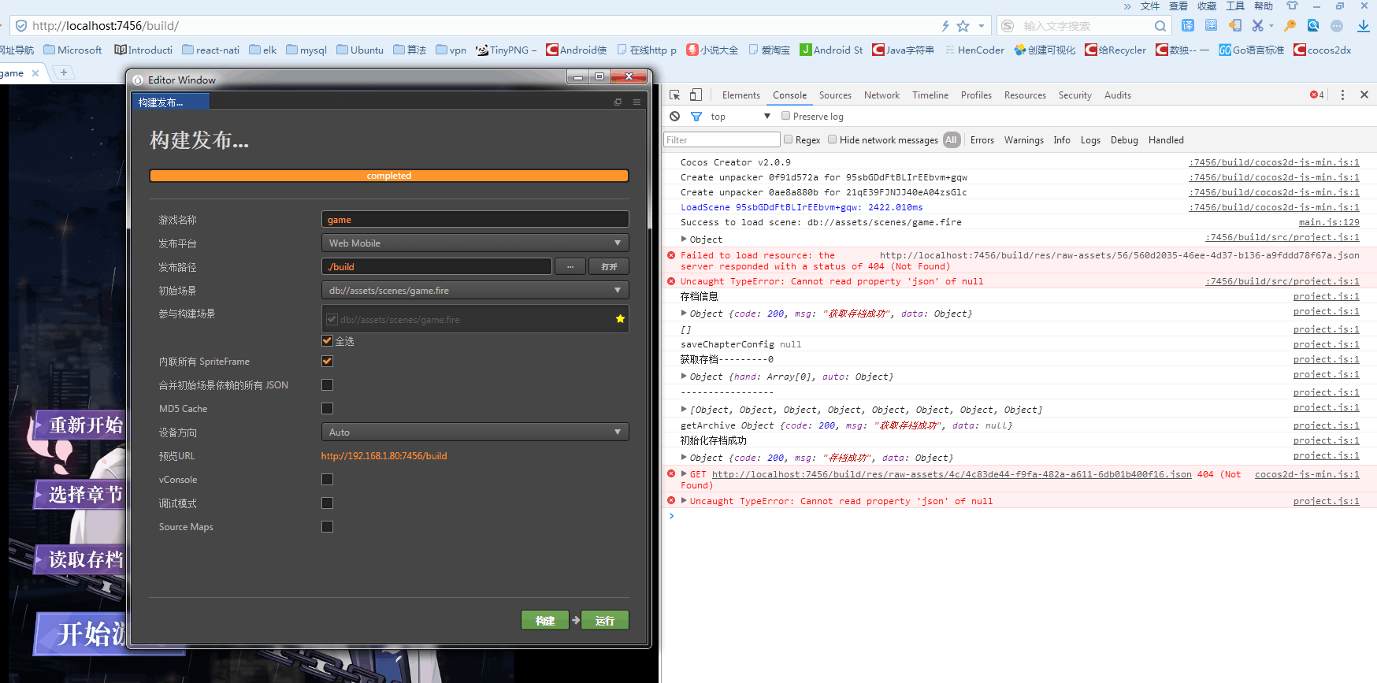Expand the Object {hand: Array[0]} log entry
1377x683 pixels.
click(x=684, y=376)
